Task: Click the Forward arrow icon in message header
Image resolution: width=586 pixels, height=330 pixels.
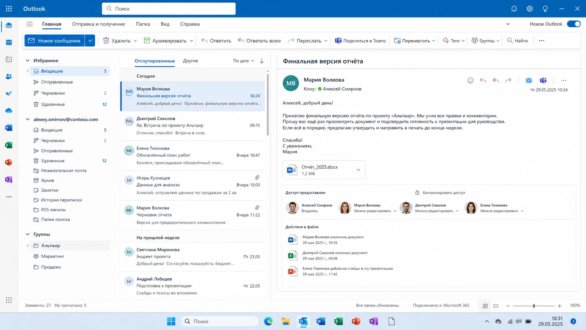Action: [x=508, y=80]
